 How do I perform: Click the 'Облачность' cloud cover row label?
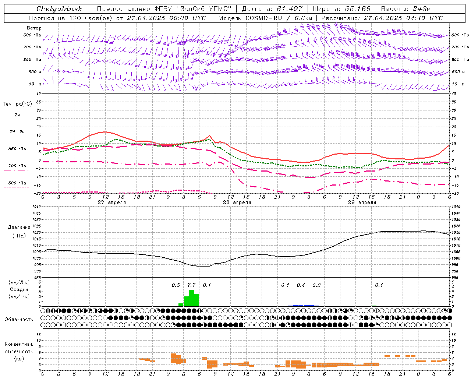(19, 320)
